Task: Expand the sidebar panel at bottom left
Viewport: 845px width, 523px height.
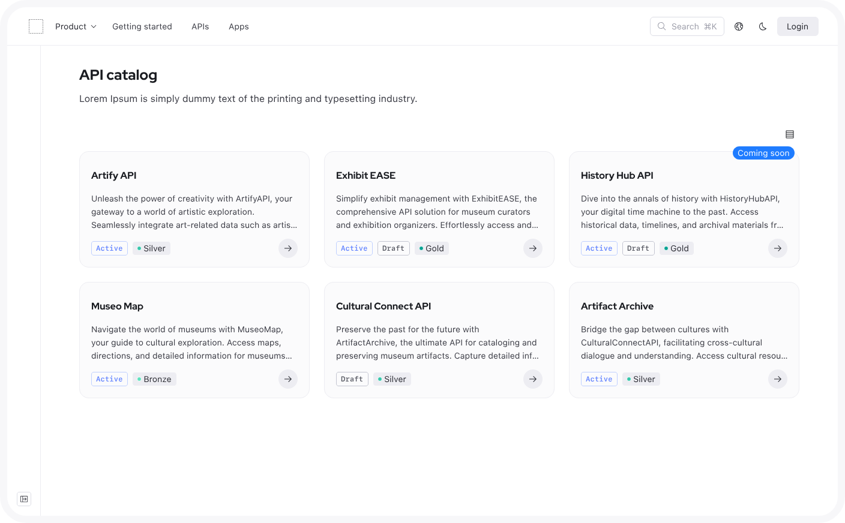Action: tap(24, 499)
